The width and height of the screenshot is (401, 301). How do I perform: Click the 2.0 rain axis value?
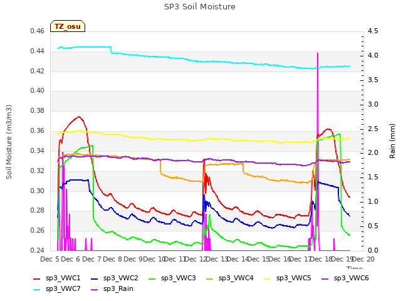pos(373,153)
